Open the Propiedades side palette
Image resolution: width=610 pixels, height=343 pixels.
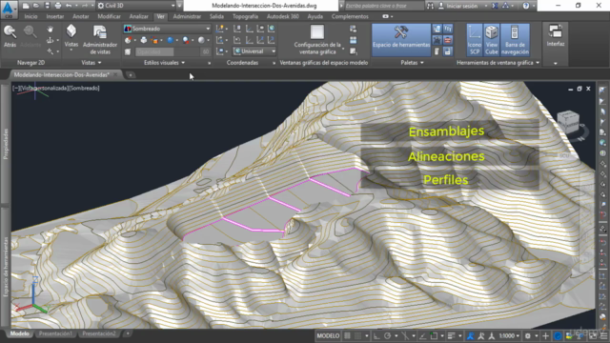[6, 144]
